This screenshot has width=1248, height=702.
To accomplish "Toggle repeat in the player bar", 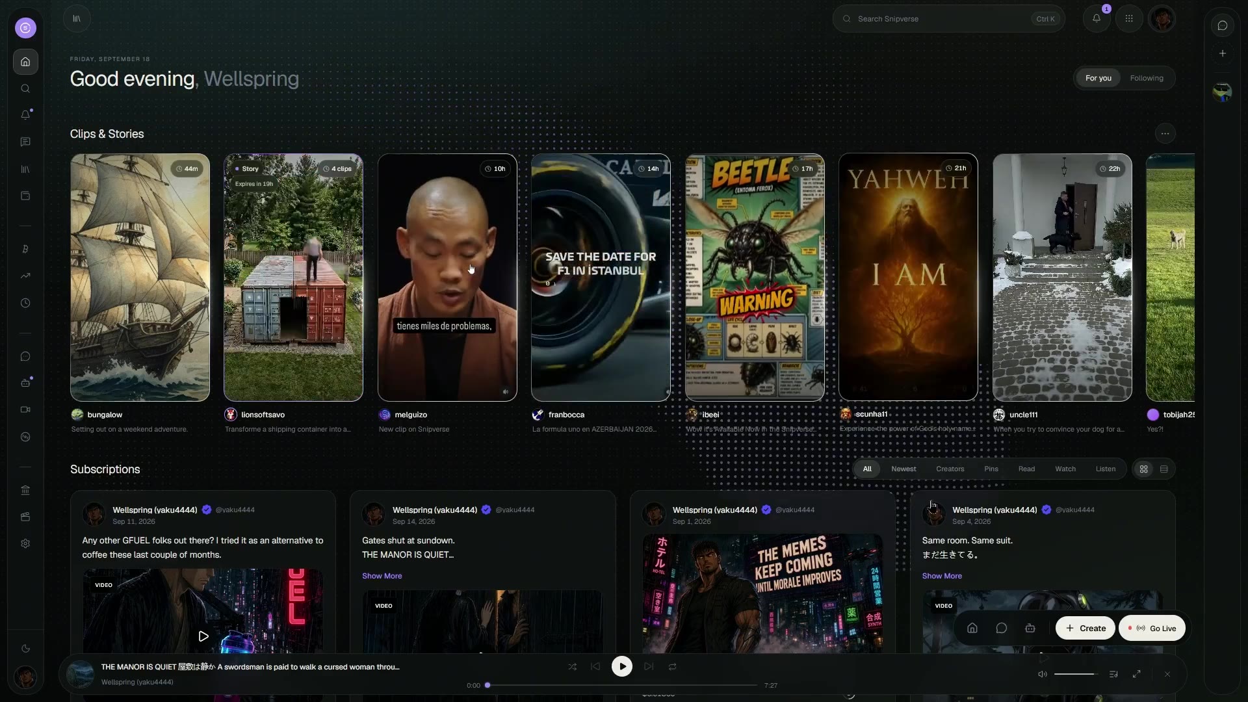I will (x=673, y=666).
